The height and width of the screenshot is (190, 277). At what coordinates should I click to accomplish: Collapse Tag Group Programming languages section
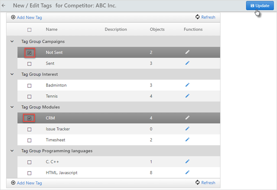pyautogui.click(x=12, y=151)
